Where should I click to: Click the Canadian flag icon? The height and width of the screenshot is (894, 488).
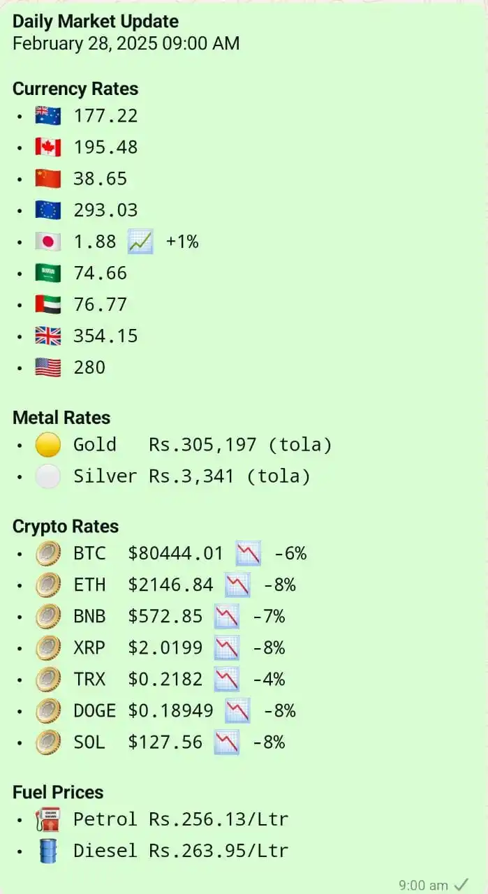(48, 147)
